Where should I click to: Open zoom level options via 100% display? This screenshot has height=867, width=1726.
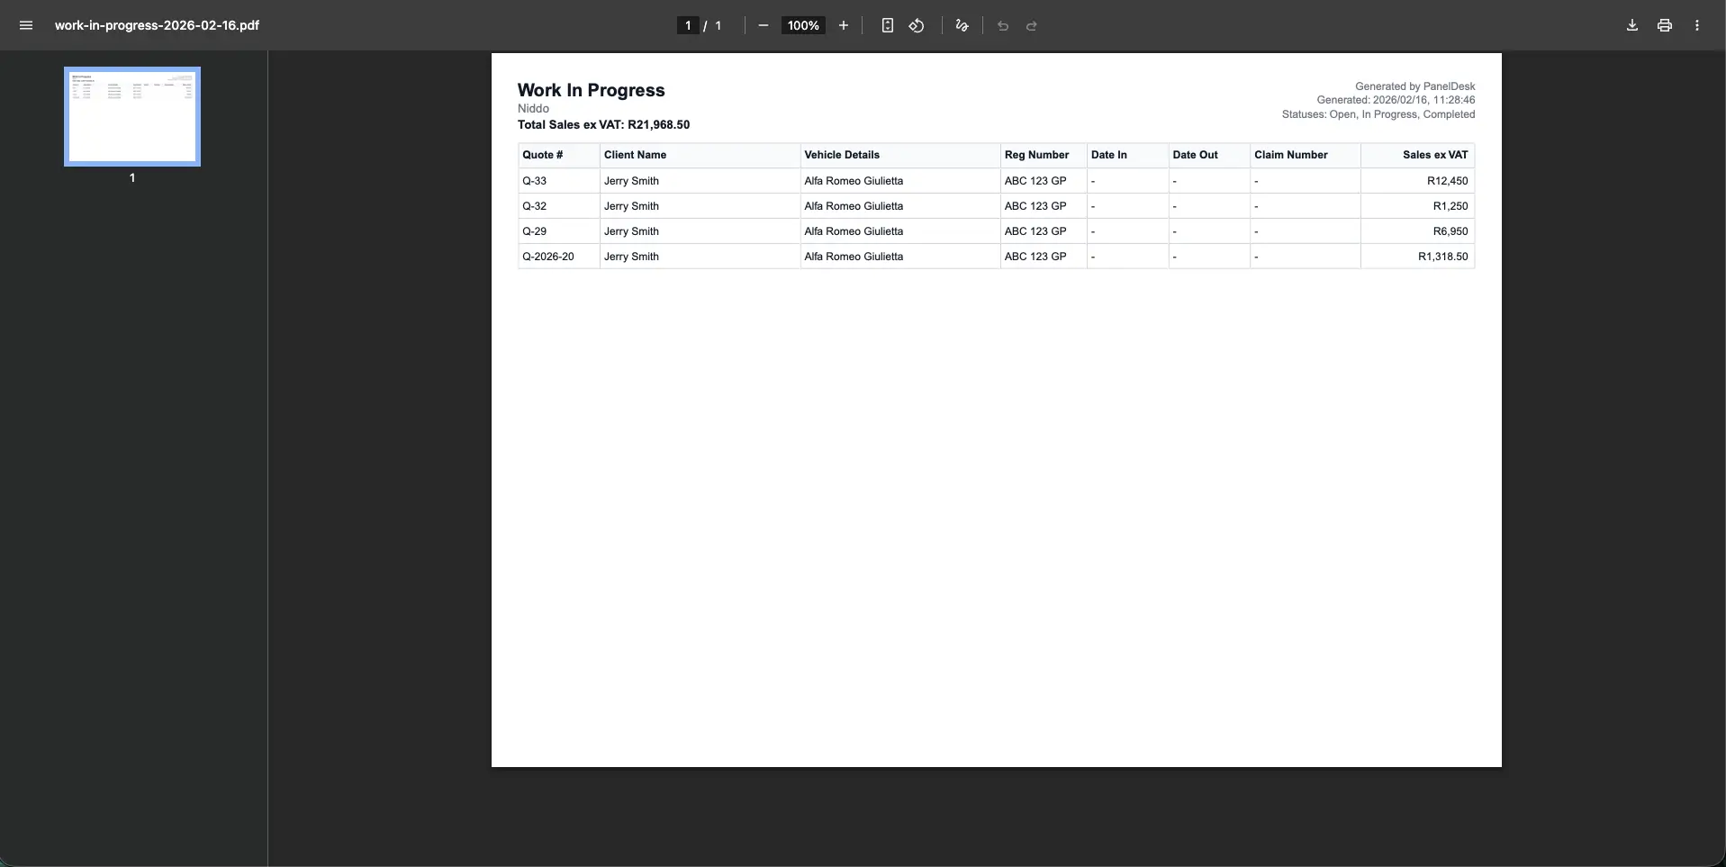click(x=802, y=25)
